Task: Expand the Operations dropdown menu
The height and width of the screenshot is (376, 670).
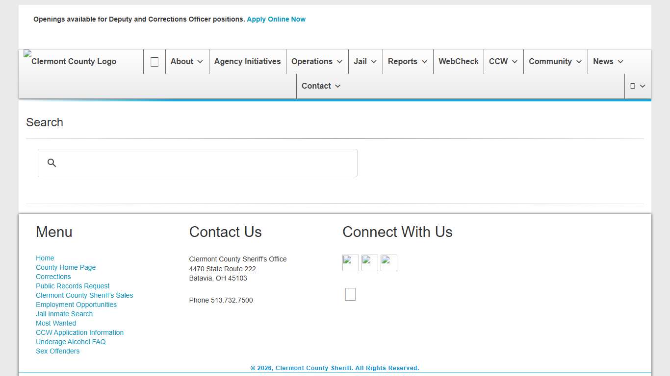Action: coord(317,62)
